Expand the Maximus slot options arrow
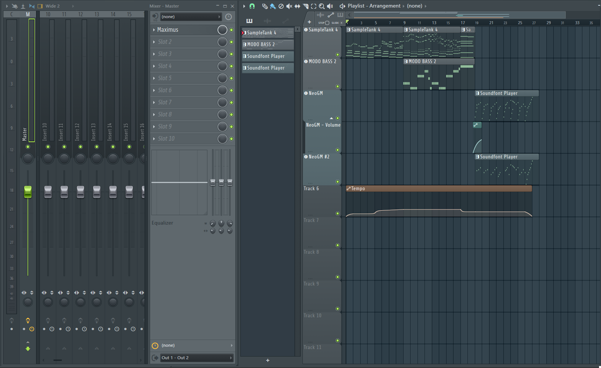The image size is (601, 368). point(154,30)
